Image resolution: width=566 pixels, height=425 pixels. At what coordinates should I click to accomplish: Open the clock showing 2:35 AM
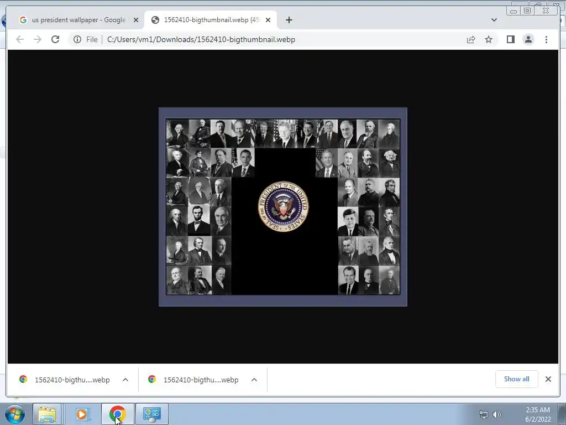[537, 414]
